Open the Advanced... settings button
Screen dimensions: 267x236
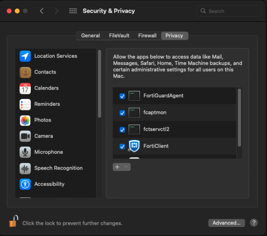pyautogui.click(x=226, y=223)
